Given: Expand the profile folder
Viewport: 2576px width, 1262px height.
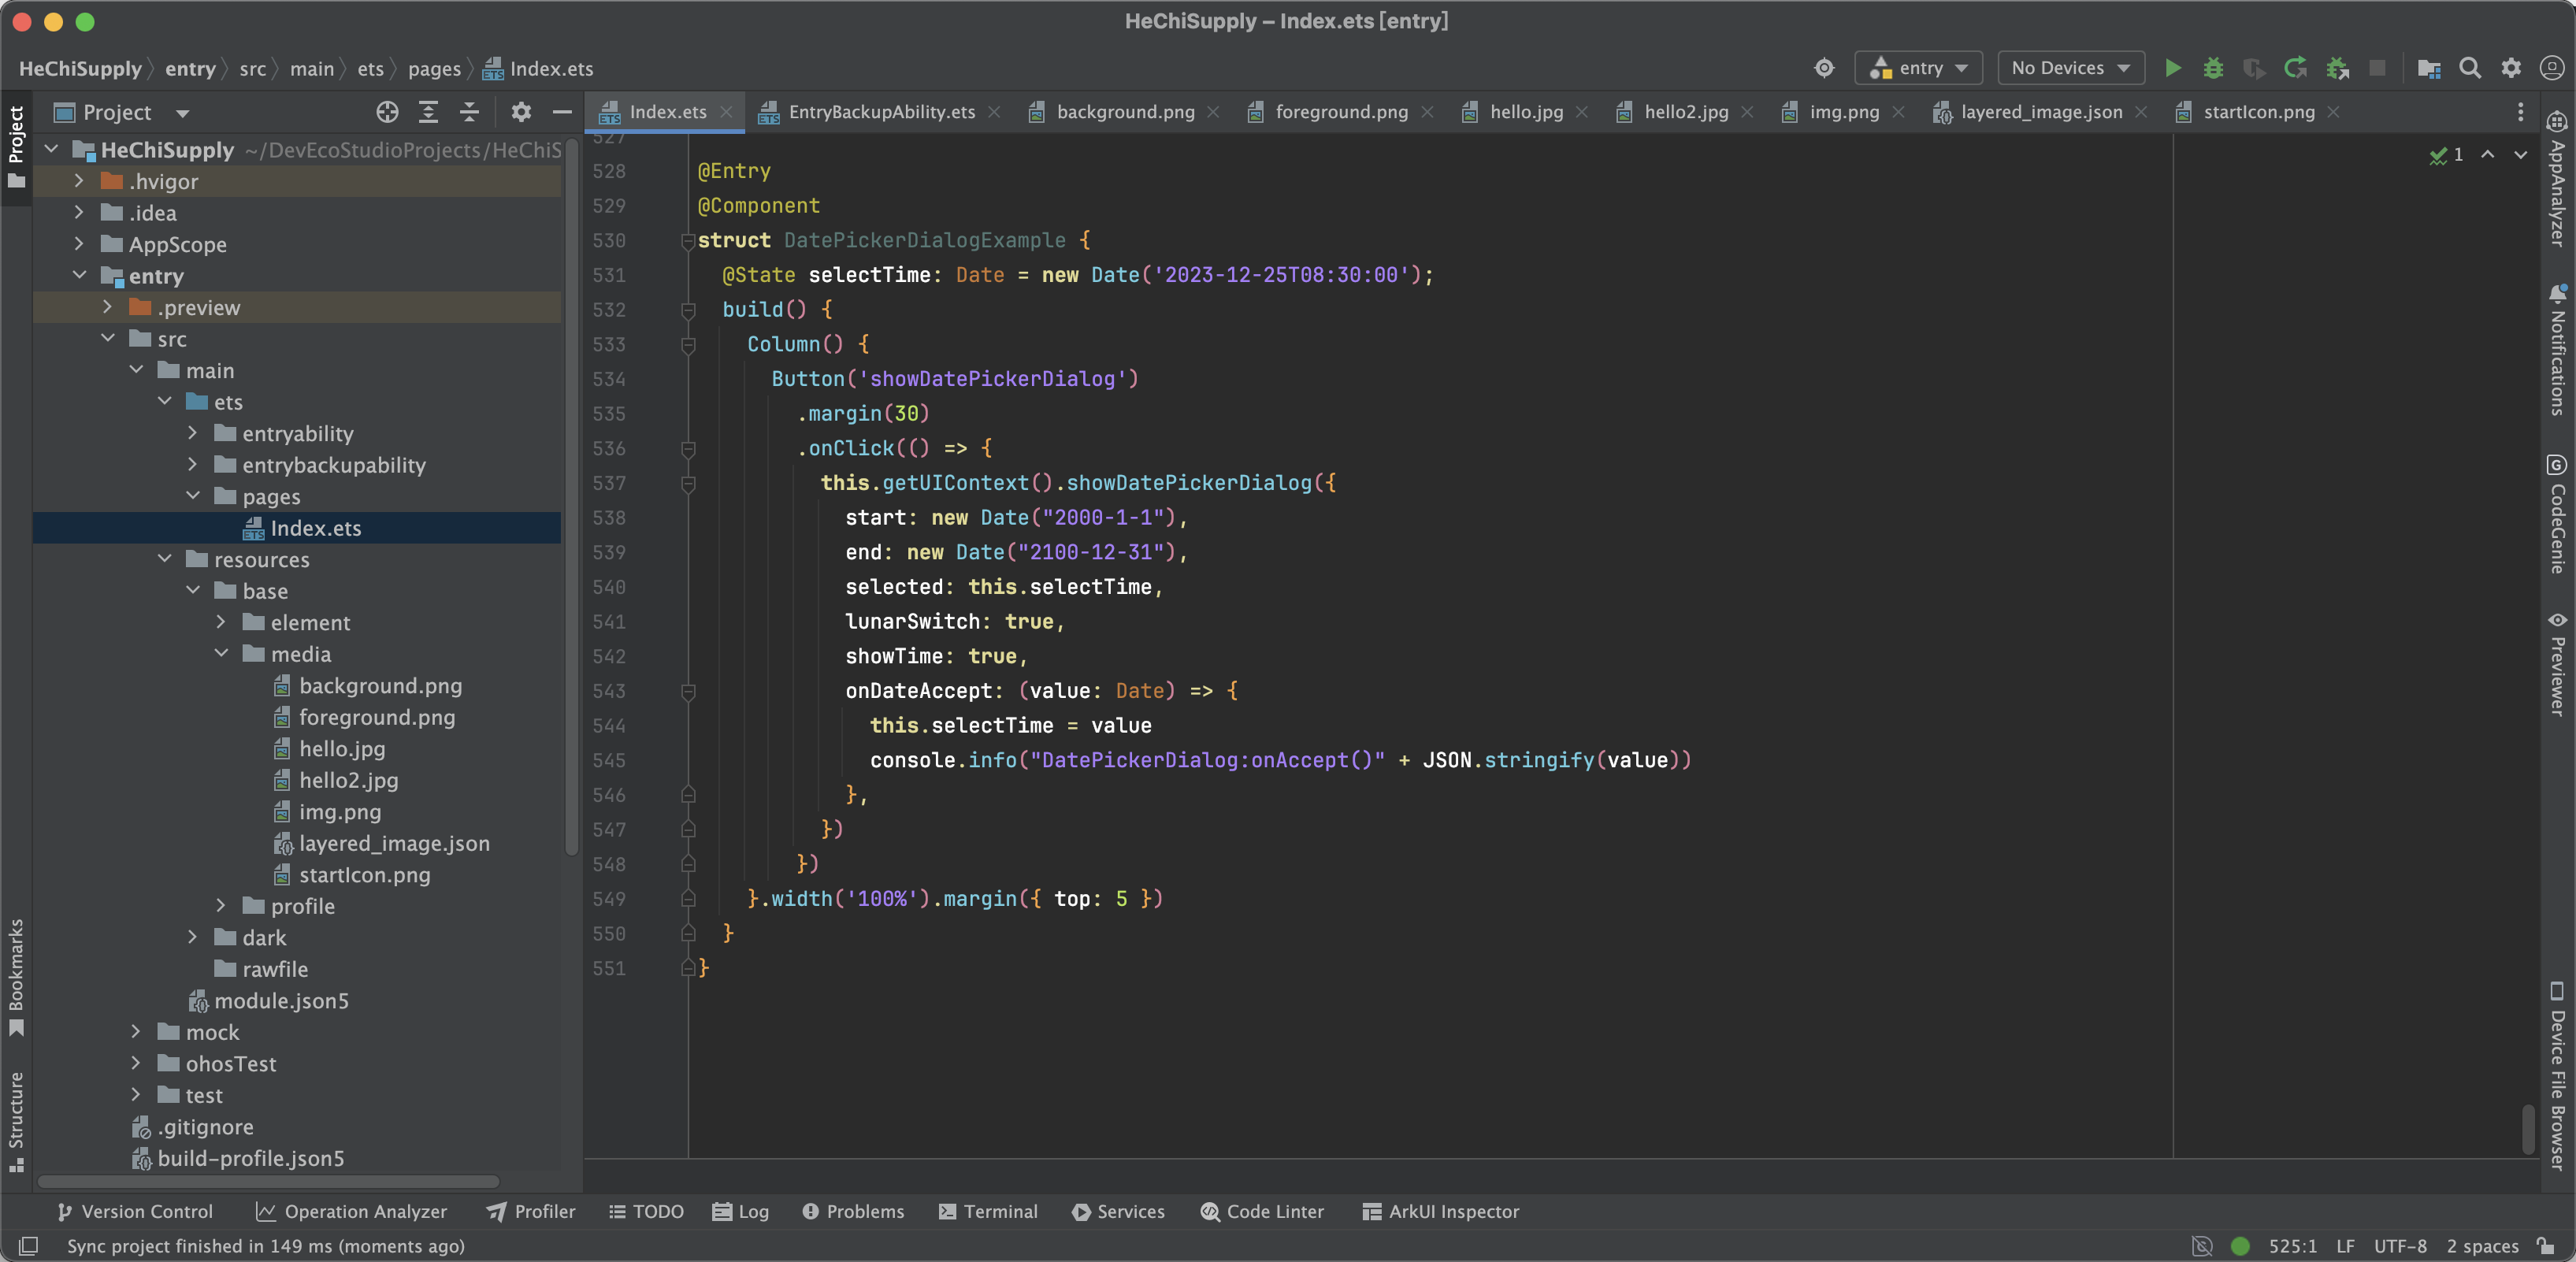Looking at the screenshot, I should [x=221, y=906].
